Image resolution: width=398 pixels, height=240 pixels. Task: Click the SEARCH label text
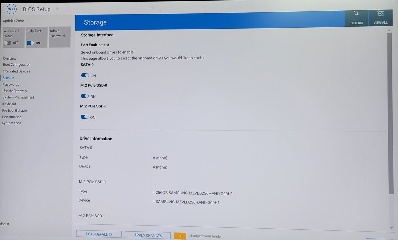point(357,23)
